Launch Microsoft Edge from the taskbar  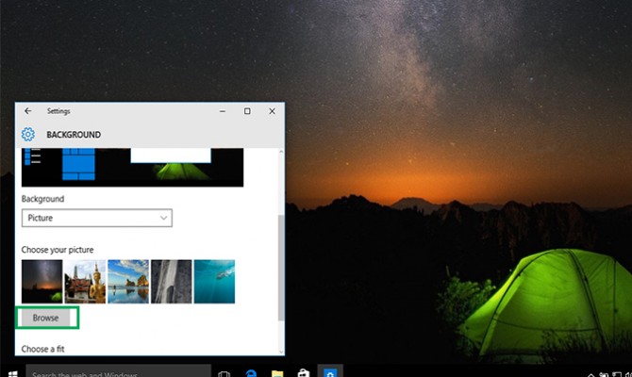tap(251, 373)
